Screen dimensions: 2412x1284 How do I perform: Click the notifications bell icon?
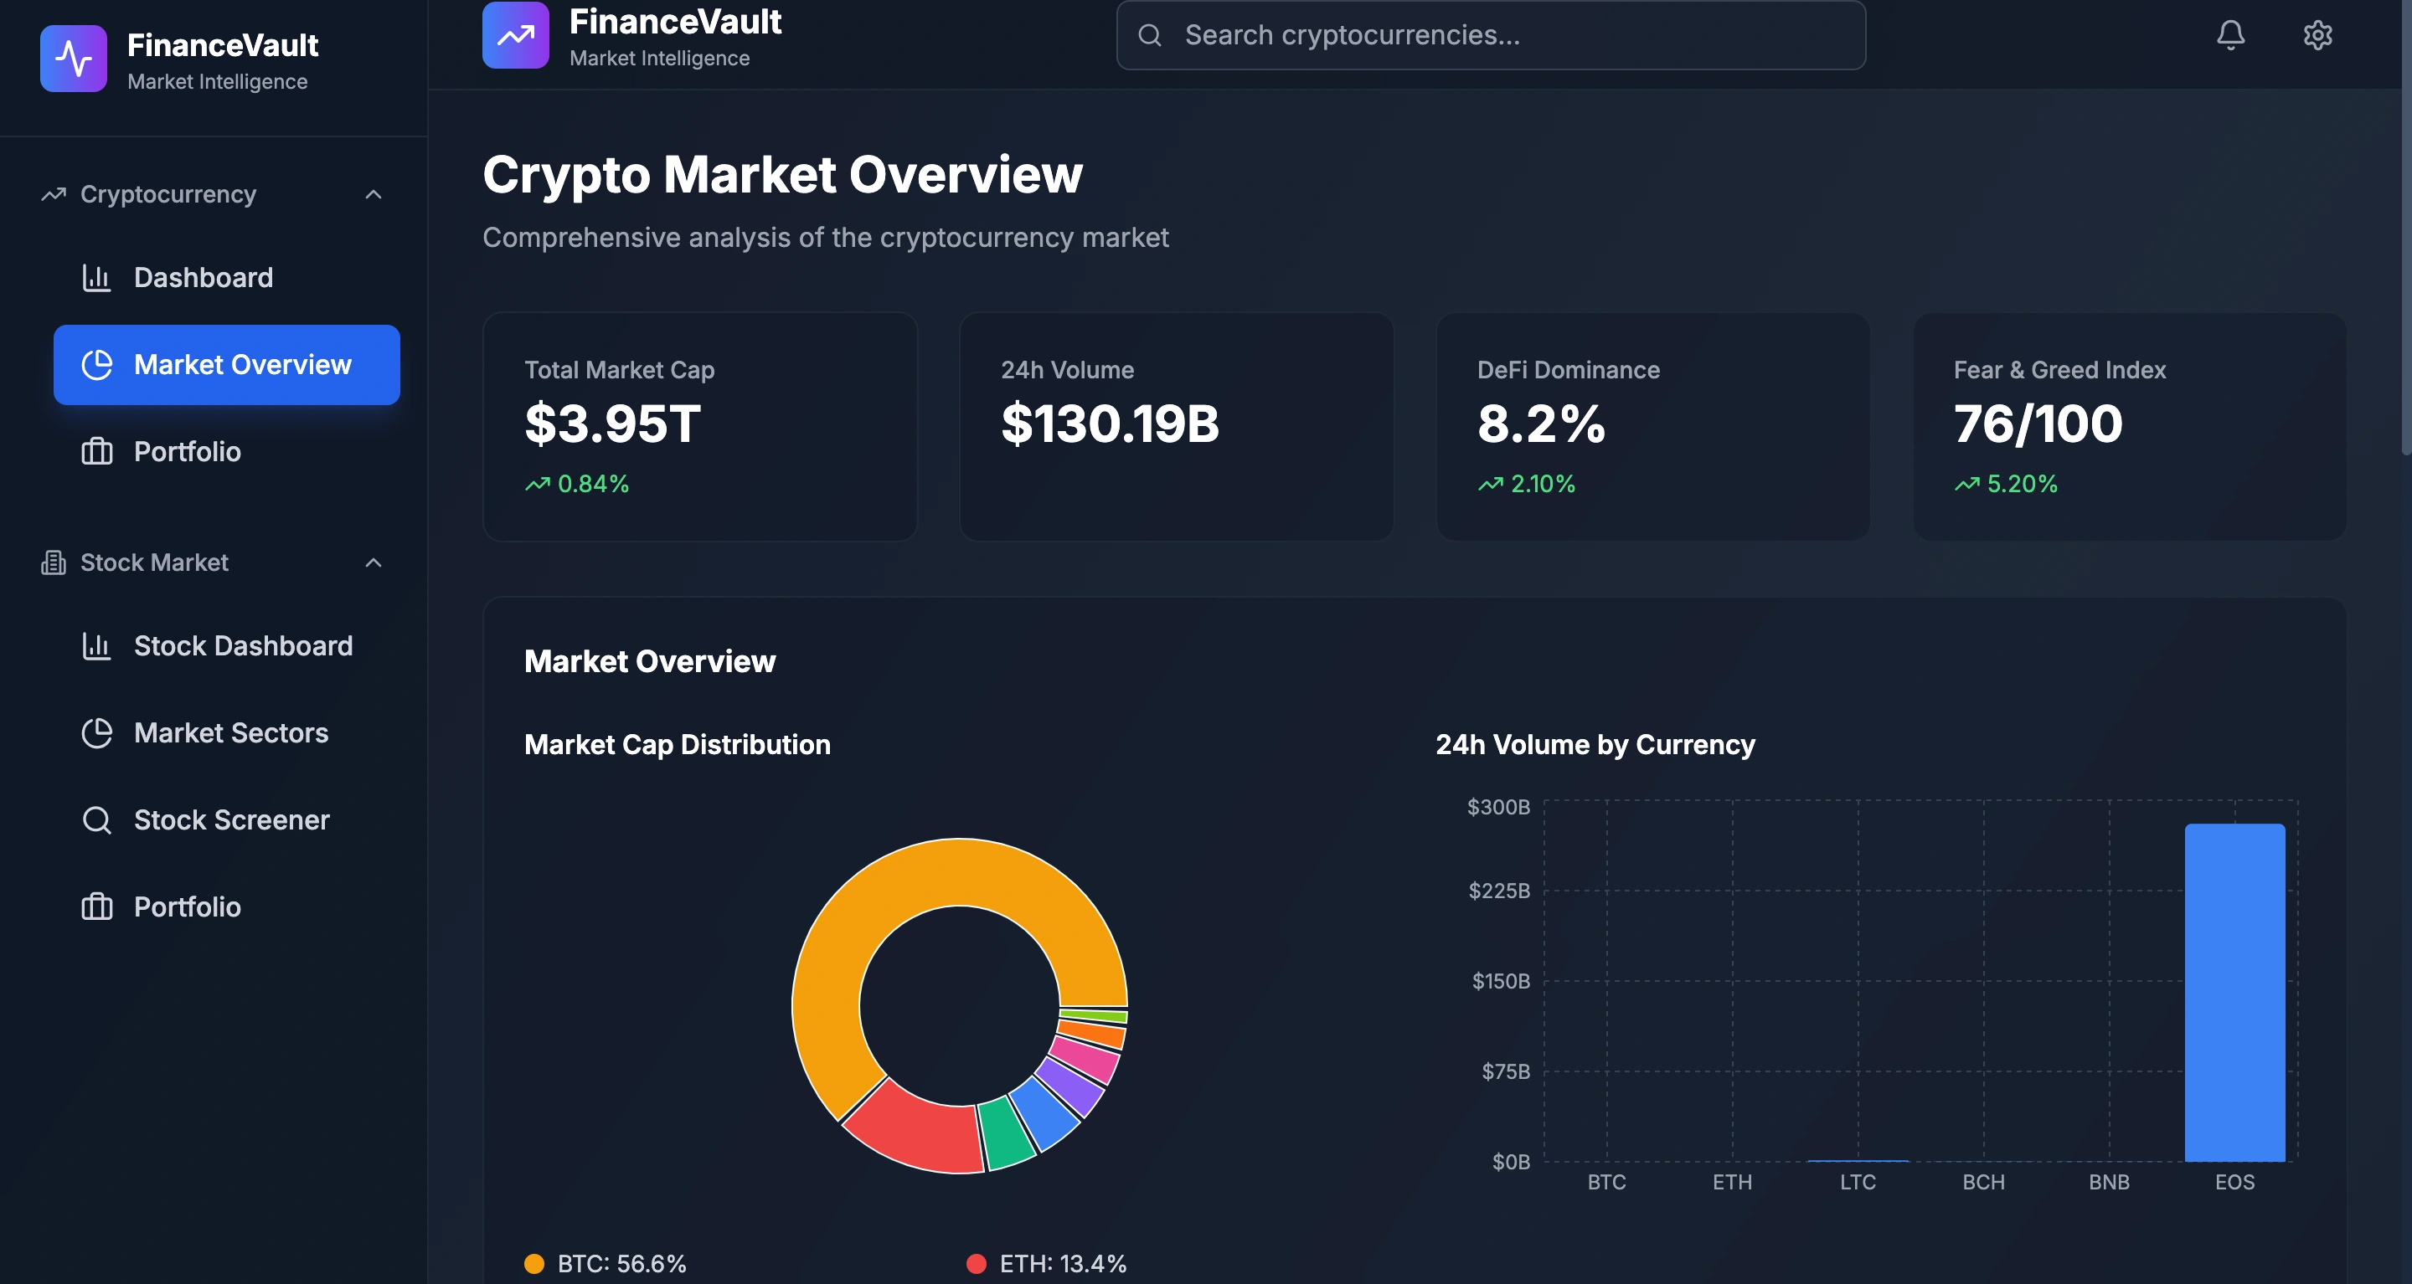[2230, 35]
